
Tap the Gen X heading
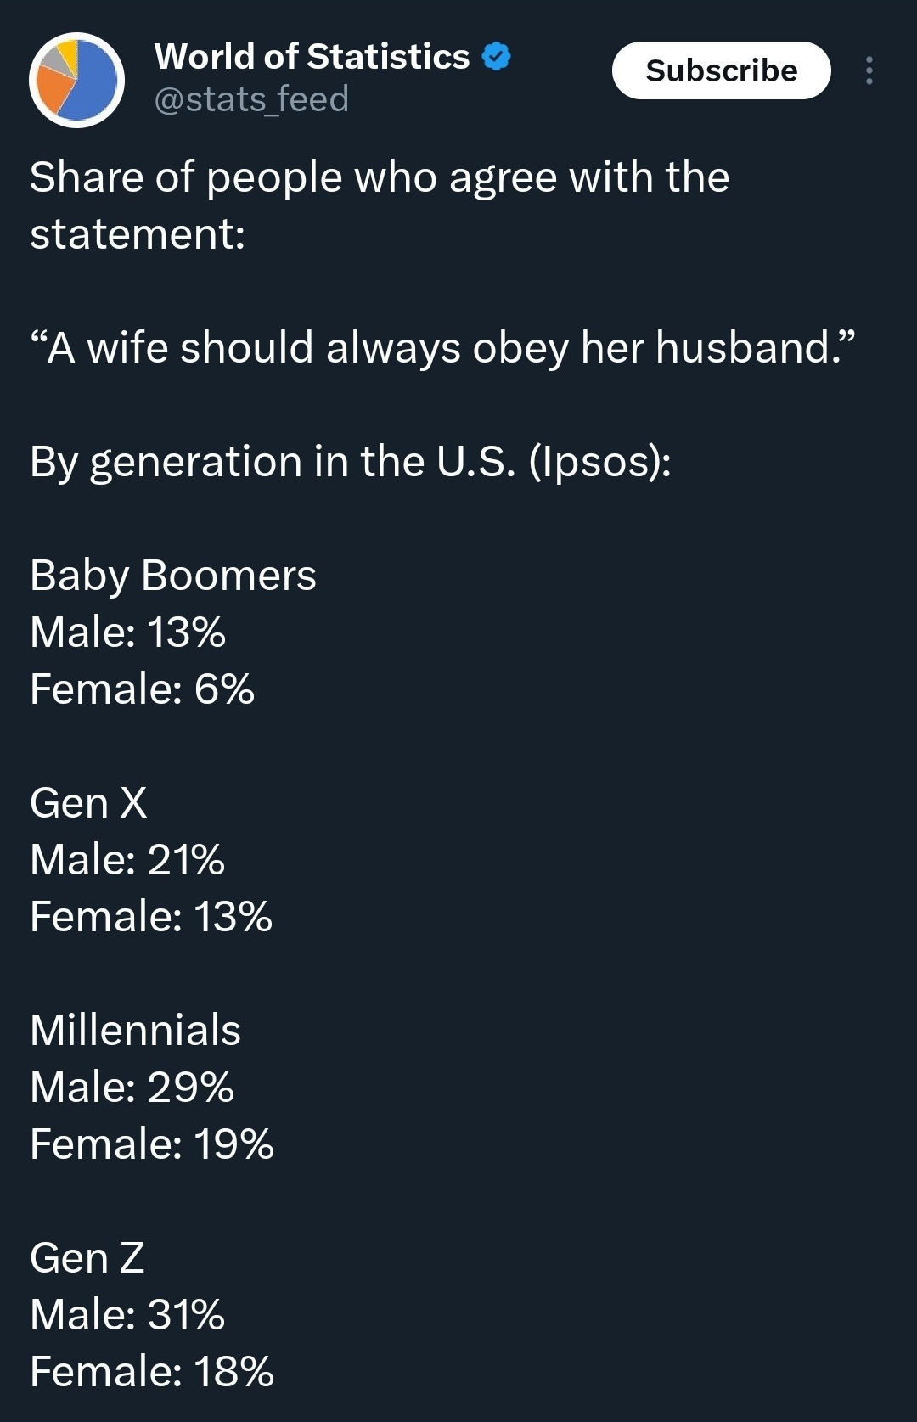pos(88,803)
